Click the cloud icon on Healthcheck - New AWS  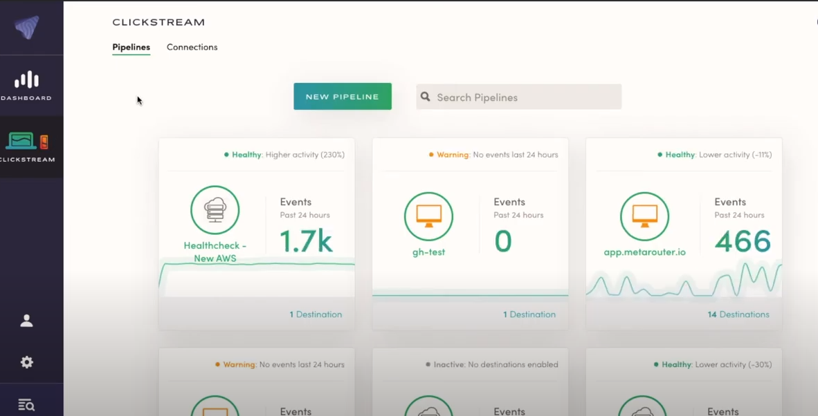215,209
